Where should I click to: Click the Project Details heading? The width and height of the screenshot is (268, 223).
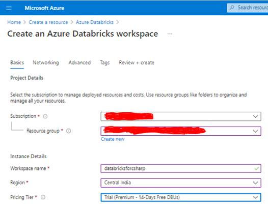pyautogui.click(x=27, y=78)
